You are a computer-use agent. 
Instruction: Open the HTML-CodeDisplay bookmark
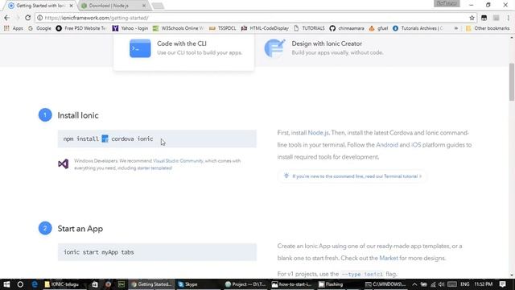pyautogui.click(x=265, y=28)
